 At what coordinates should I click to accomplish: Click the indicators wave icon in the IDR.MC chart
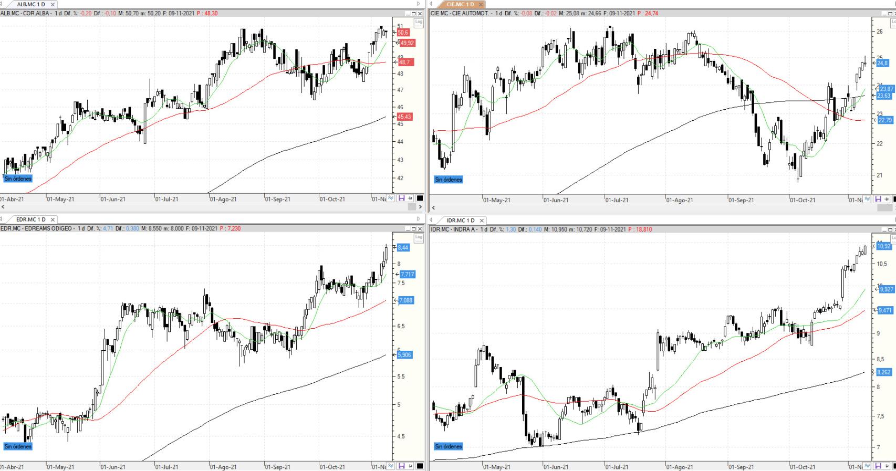pos(867,466)
